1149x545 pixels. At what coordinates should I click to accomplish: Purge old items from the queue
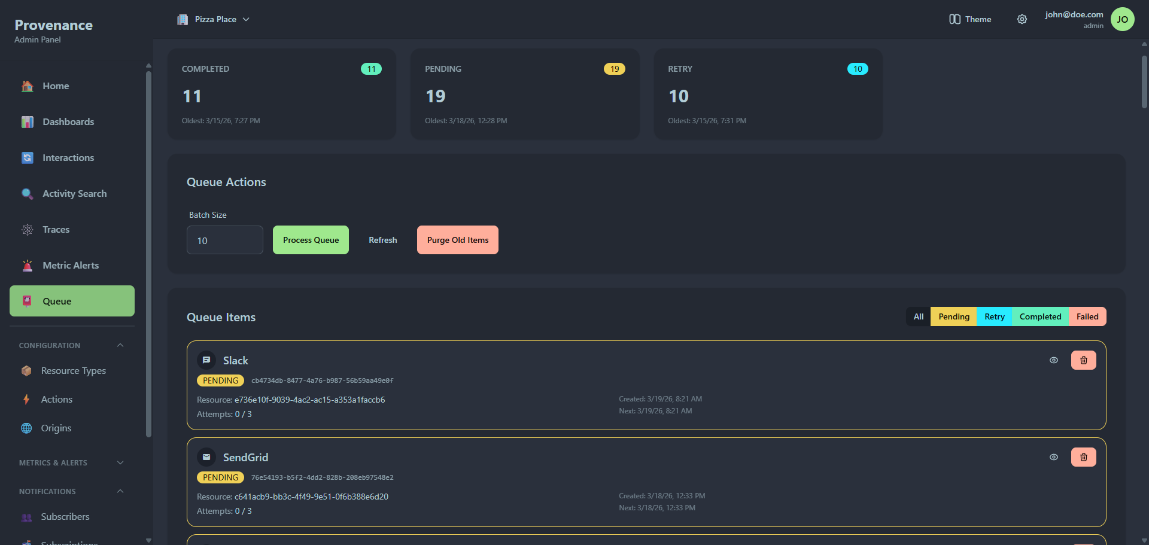(x=457, y=239)
